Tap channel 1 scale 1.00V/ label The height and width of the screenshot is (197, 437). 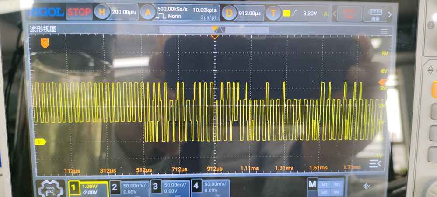89,186
